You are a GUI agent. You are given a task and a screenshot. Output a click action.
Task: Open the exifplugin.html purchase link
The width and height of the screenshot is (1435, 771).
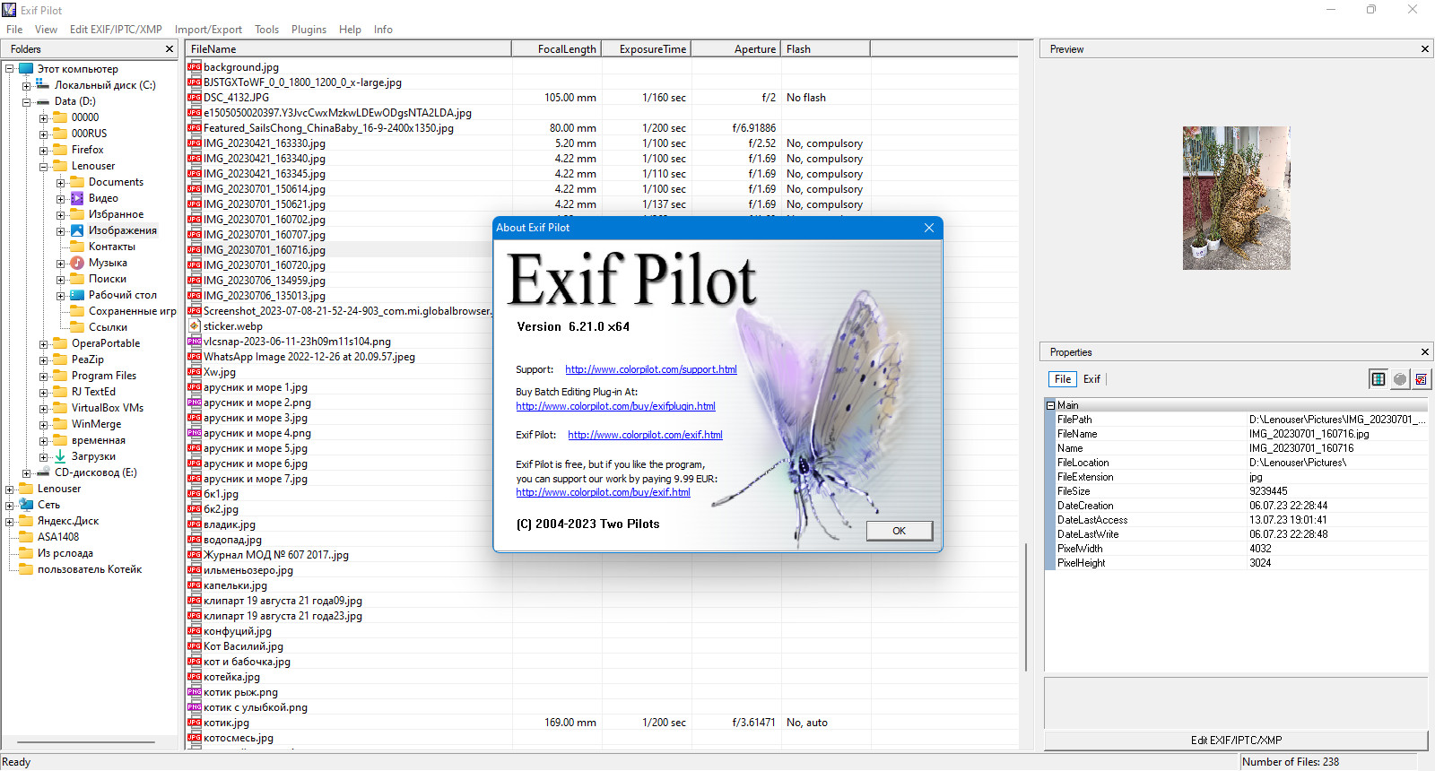tap(615, 406)
